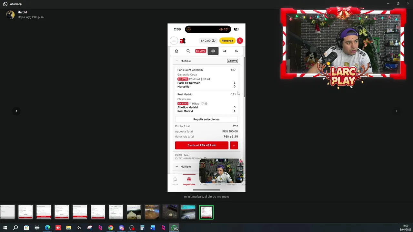Click the red 'at' brand logo
The image size is (413, 232).
[x=183, y=41]
